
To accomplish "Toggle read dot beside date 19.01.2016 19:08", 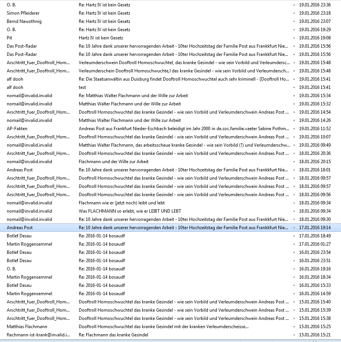I will coord(294,38).
